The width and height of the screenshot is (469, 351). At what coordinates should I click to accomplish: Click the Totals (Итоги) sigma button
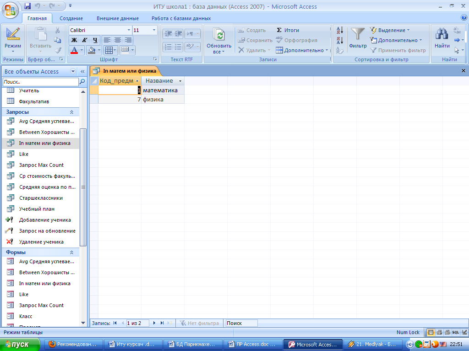(288, 30)
